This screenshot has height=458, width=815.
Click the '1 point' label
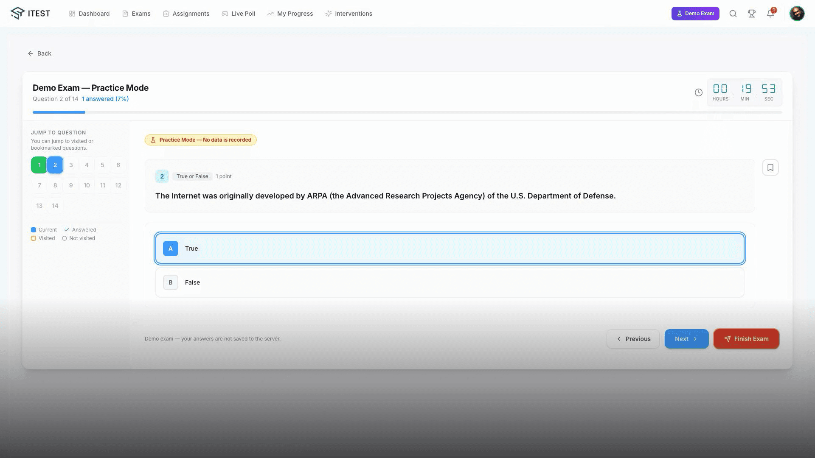[x=224, y=176]
